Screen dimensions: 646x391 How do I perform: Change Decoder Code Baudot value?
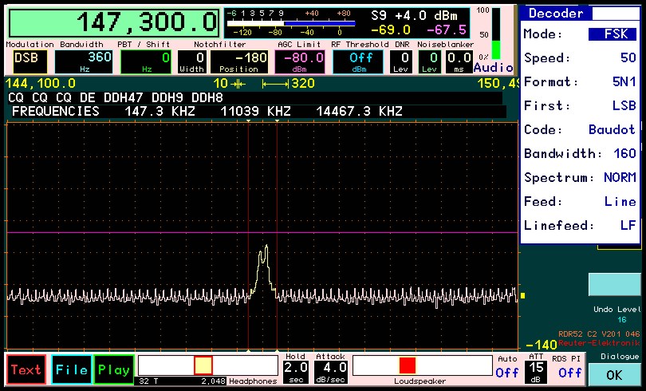612,129
